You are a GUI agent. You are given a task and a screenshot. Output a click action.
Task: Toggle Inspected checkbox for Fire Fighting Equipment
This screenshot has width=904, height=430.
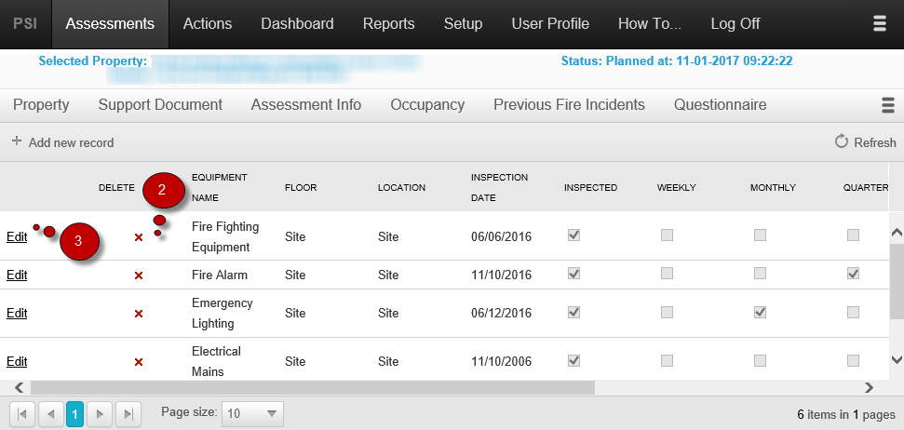tap(573, 235)
